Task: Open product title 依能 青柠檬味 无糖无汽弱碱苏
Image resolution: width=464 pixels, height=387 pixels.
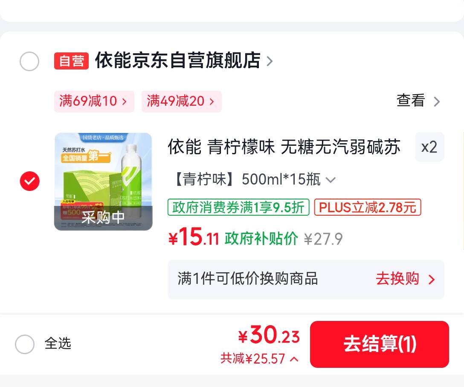Action: pos(284,147)
